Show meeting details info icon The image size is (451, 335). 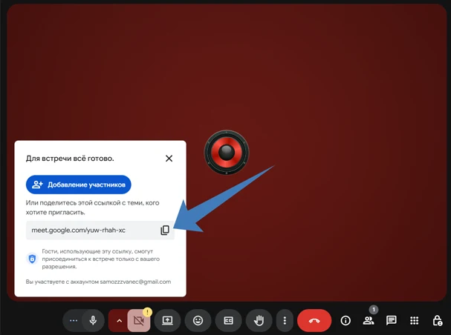point(345,320)
